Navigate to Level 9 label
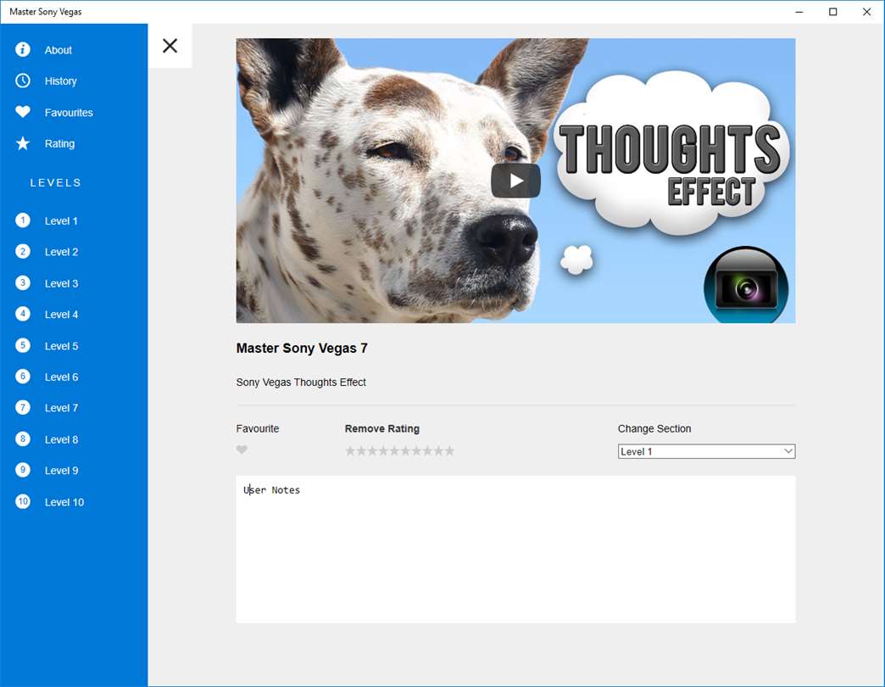 [61, 471]
